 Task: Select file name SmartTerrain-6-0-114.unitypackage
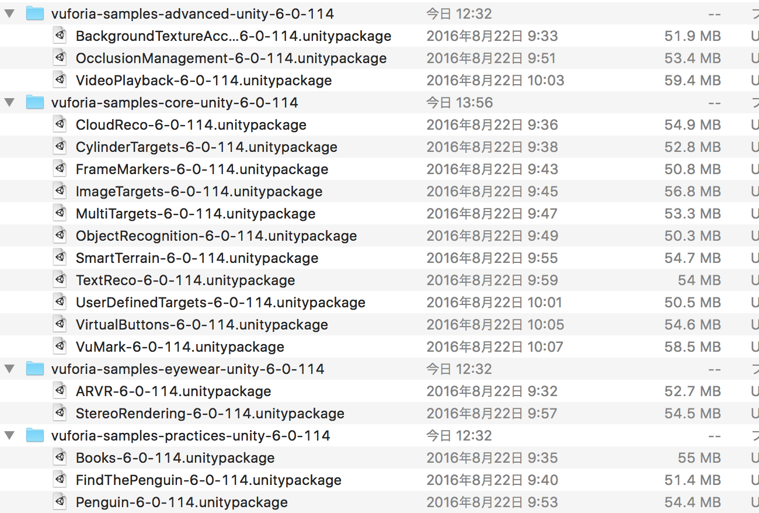[x=197, y=258]
